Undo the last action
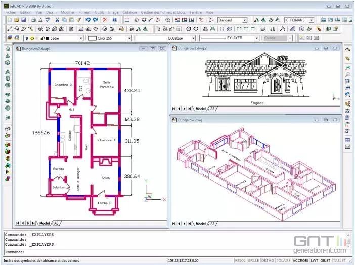Screen dimensions: 355x265 coord(88,20)
